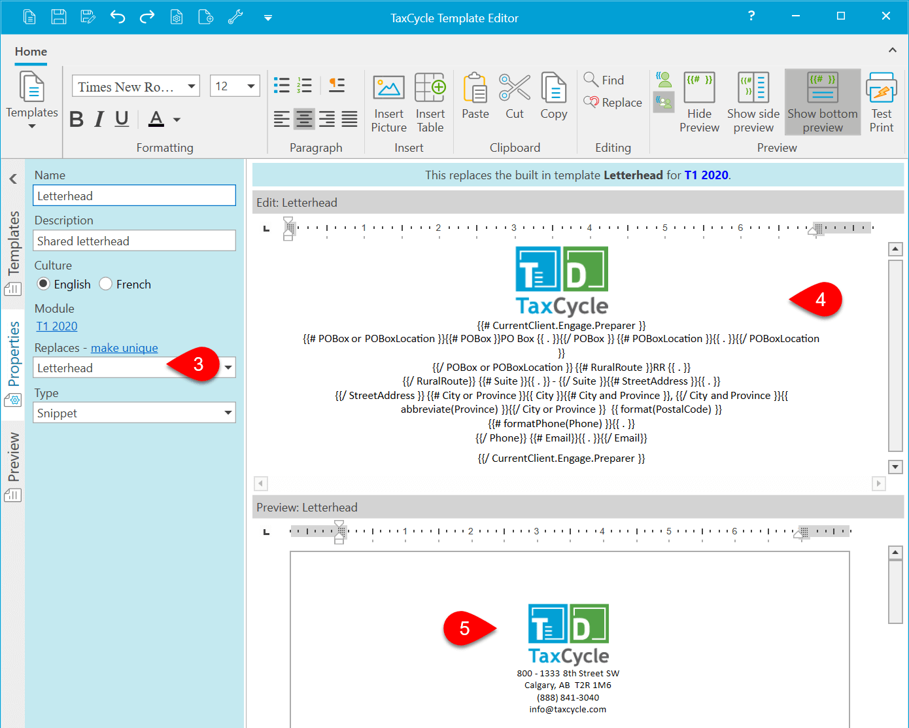
Task: Run a Test Print
Action: pyautogui.click(x=881, y=103)
